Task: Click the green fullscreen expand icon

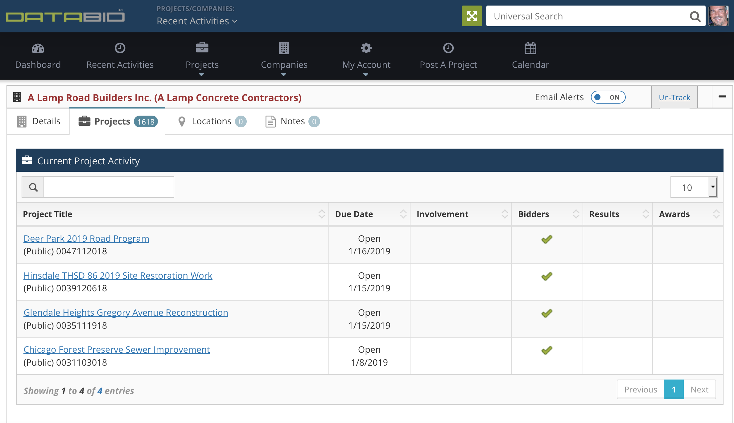Action: (x=472, y=16)
